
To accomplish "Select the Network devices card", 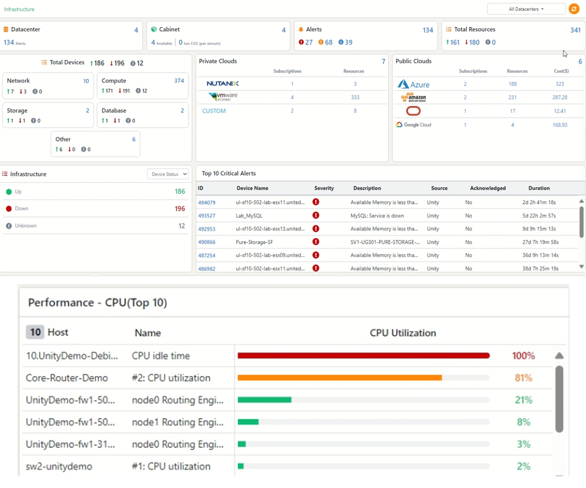I will click(48, 85).
